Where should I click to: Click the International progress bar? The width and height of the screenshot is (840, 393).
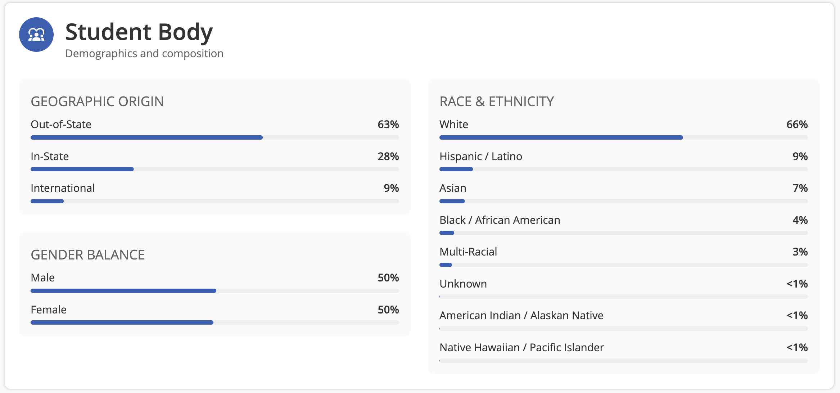(215, 201)
